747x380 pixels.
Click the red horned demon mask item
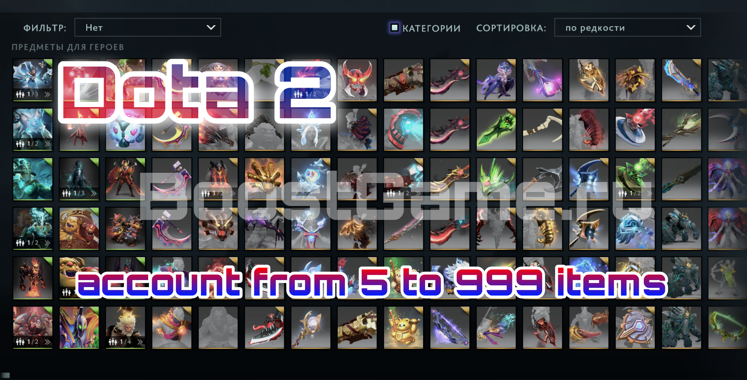[x=357, y=80]
